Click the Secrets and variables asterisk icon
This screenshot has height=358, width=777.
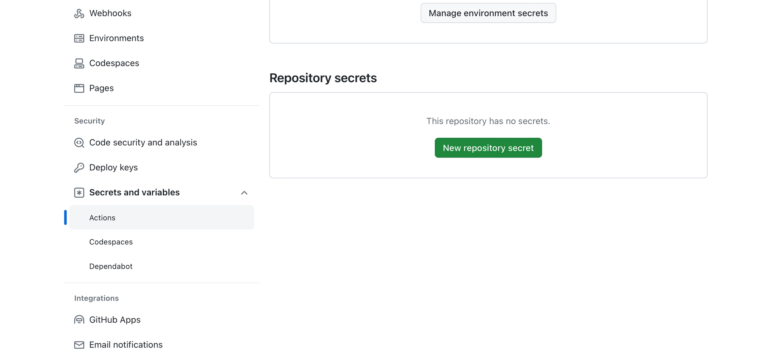(x=79, y=193)
